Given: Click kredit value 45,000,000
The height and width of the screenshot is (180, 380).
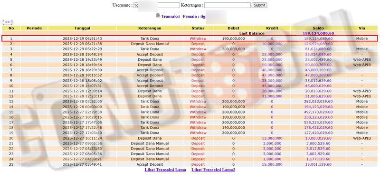Looking at the screenshot, I should [272, 86].
